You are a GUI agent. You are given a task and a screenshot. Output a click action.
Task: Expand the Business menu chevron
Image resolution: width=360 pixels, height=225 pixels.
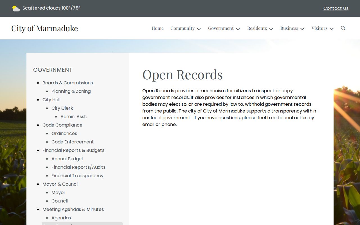[302, 29]
